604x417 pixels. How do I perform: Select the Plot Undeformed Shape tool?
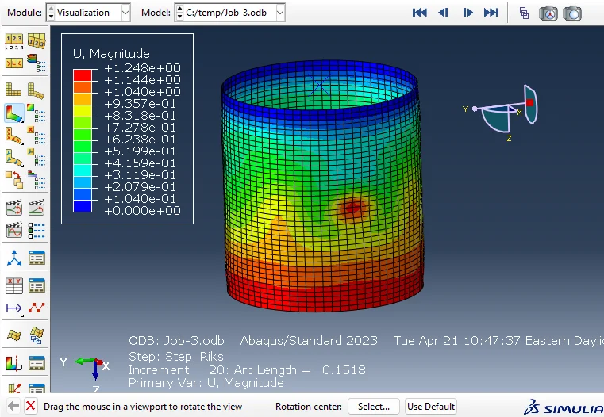pos(14,90)
